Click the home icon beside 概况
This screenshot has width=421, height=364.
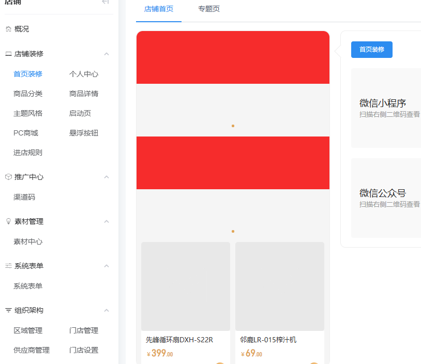pos(8,29)
